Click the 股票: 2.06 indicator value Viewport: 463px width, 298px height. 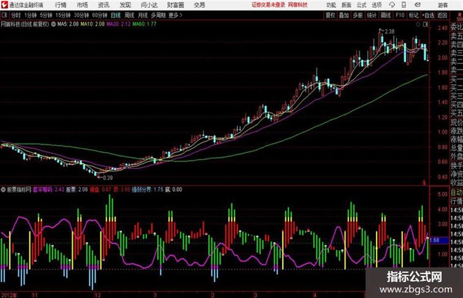pos(77,189)
